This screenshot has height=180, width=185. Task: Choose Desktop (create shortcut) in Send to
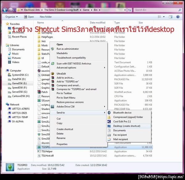coord(129,126)
